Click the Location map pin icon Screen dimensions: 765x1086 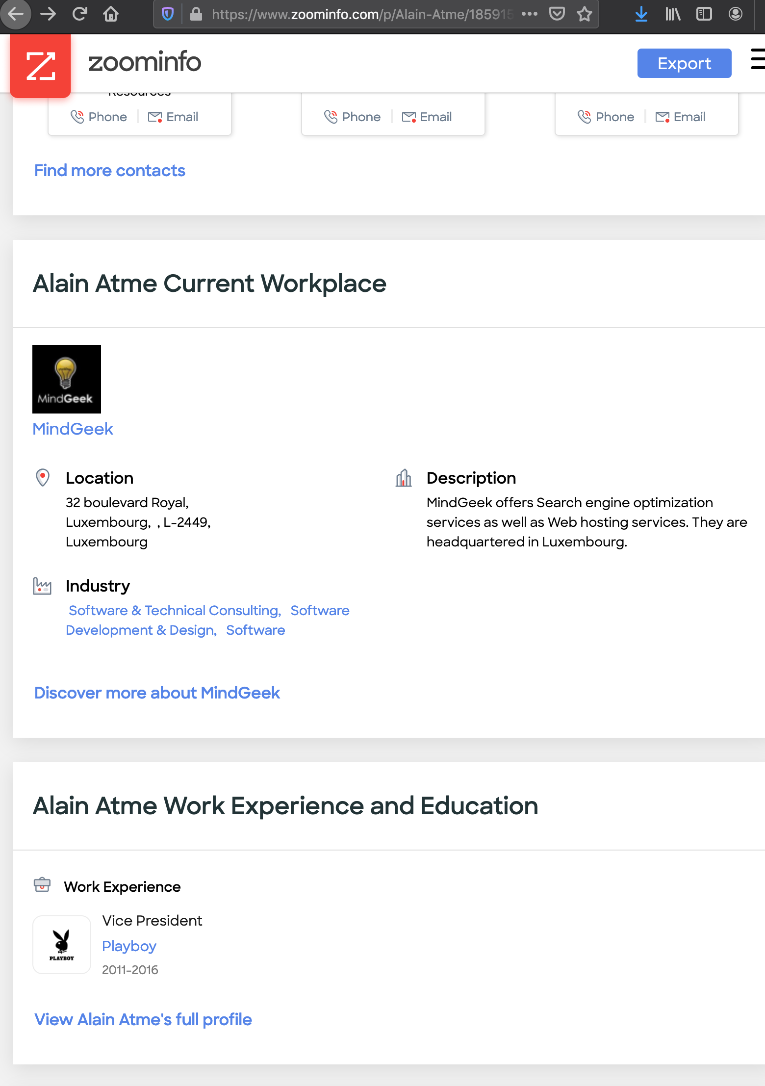[x=43, y=478]
